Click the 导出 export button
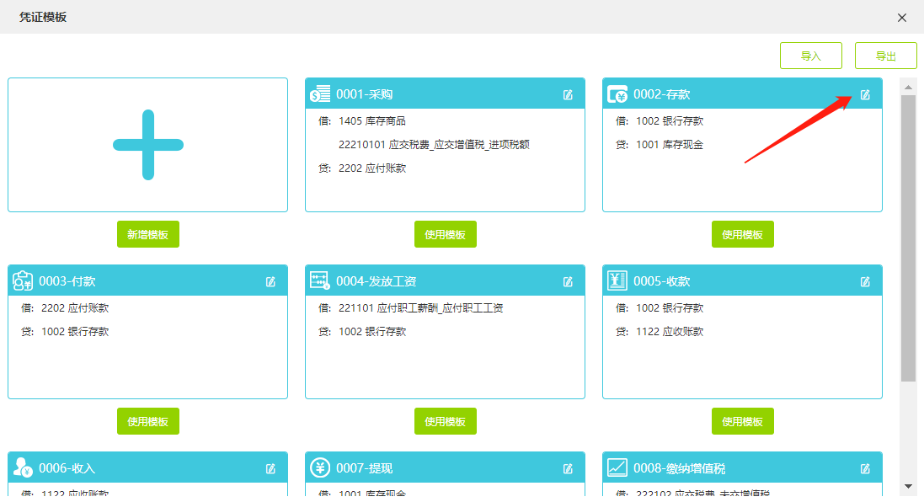 (885, 56)
